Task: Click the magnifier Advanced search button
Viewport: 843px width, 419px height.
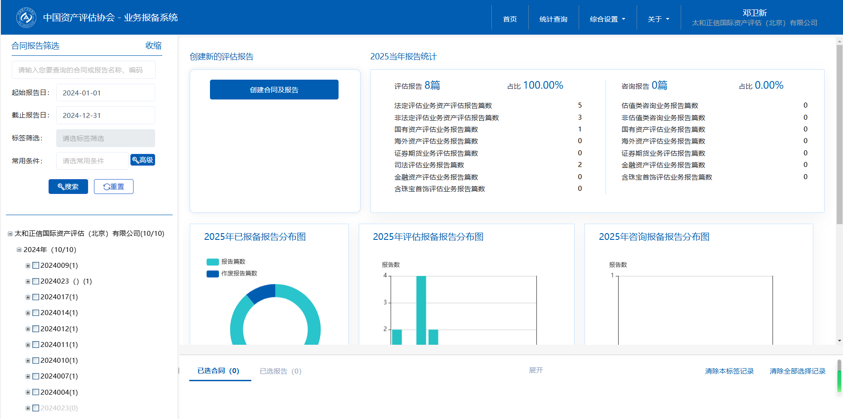Action: (143, 160)
